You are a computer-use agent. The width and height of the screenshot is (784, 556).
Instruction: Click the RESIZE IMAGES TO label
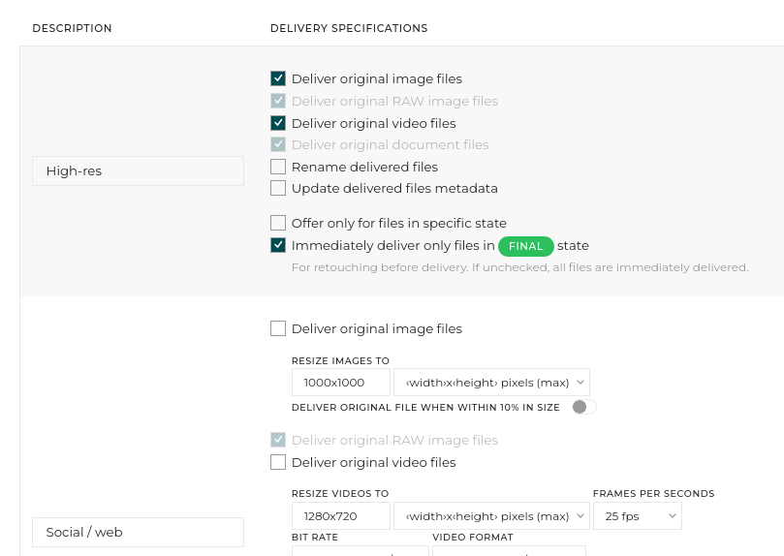coord(340,360)
